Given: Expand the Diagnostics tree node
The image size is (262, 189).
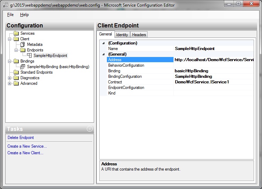Looking at the screenshot, I should coord(9,78).
